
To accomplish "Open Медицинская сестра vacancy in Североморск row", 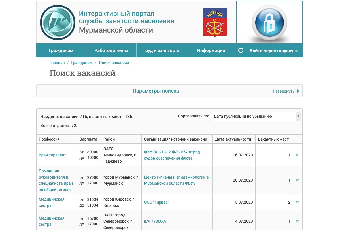I will coord(52,221).
